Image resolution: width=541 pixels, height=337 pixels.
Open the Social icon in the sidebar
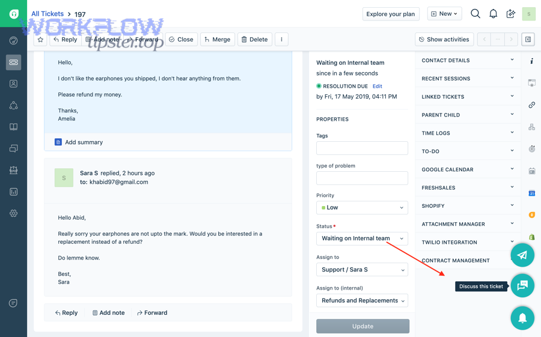coord(13,105)
